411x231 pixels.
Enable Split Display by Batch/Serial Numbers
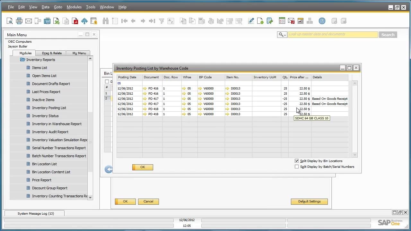[297, 167]
